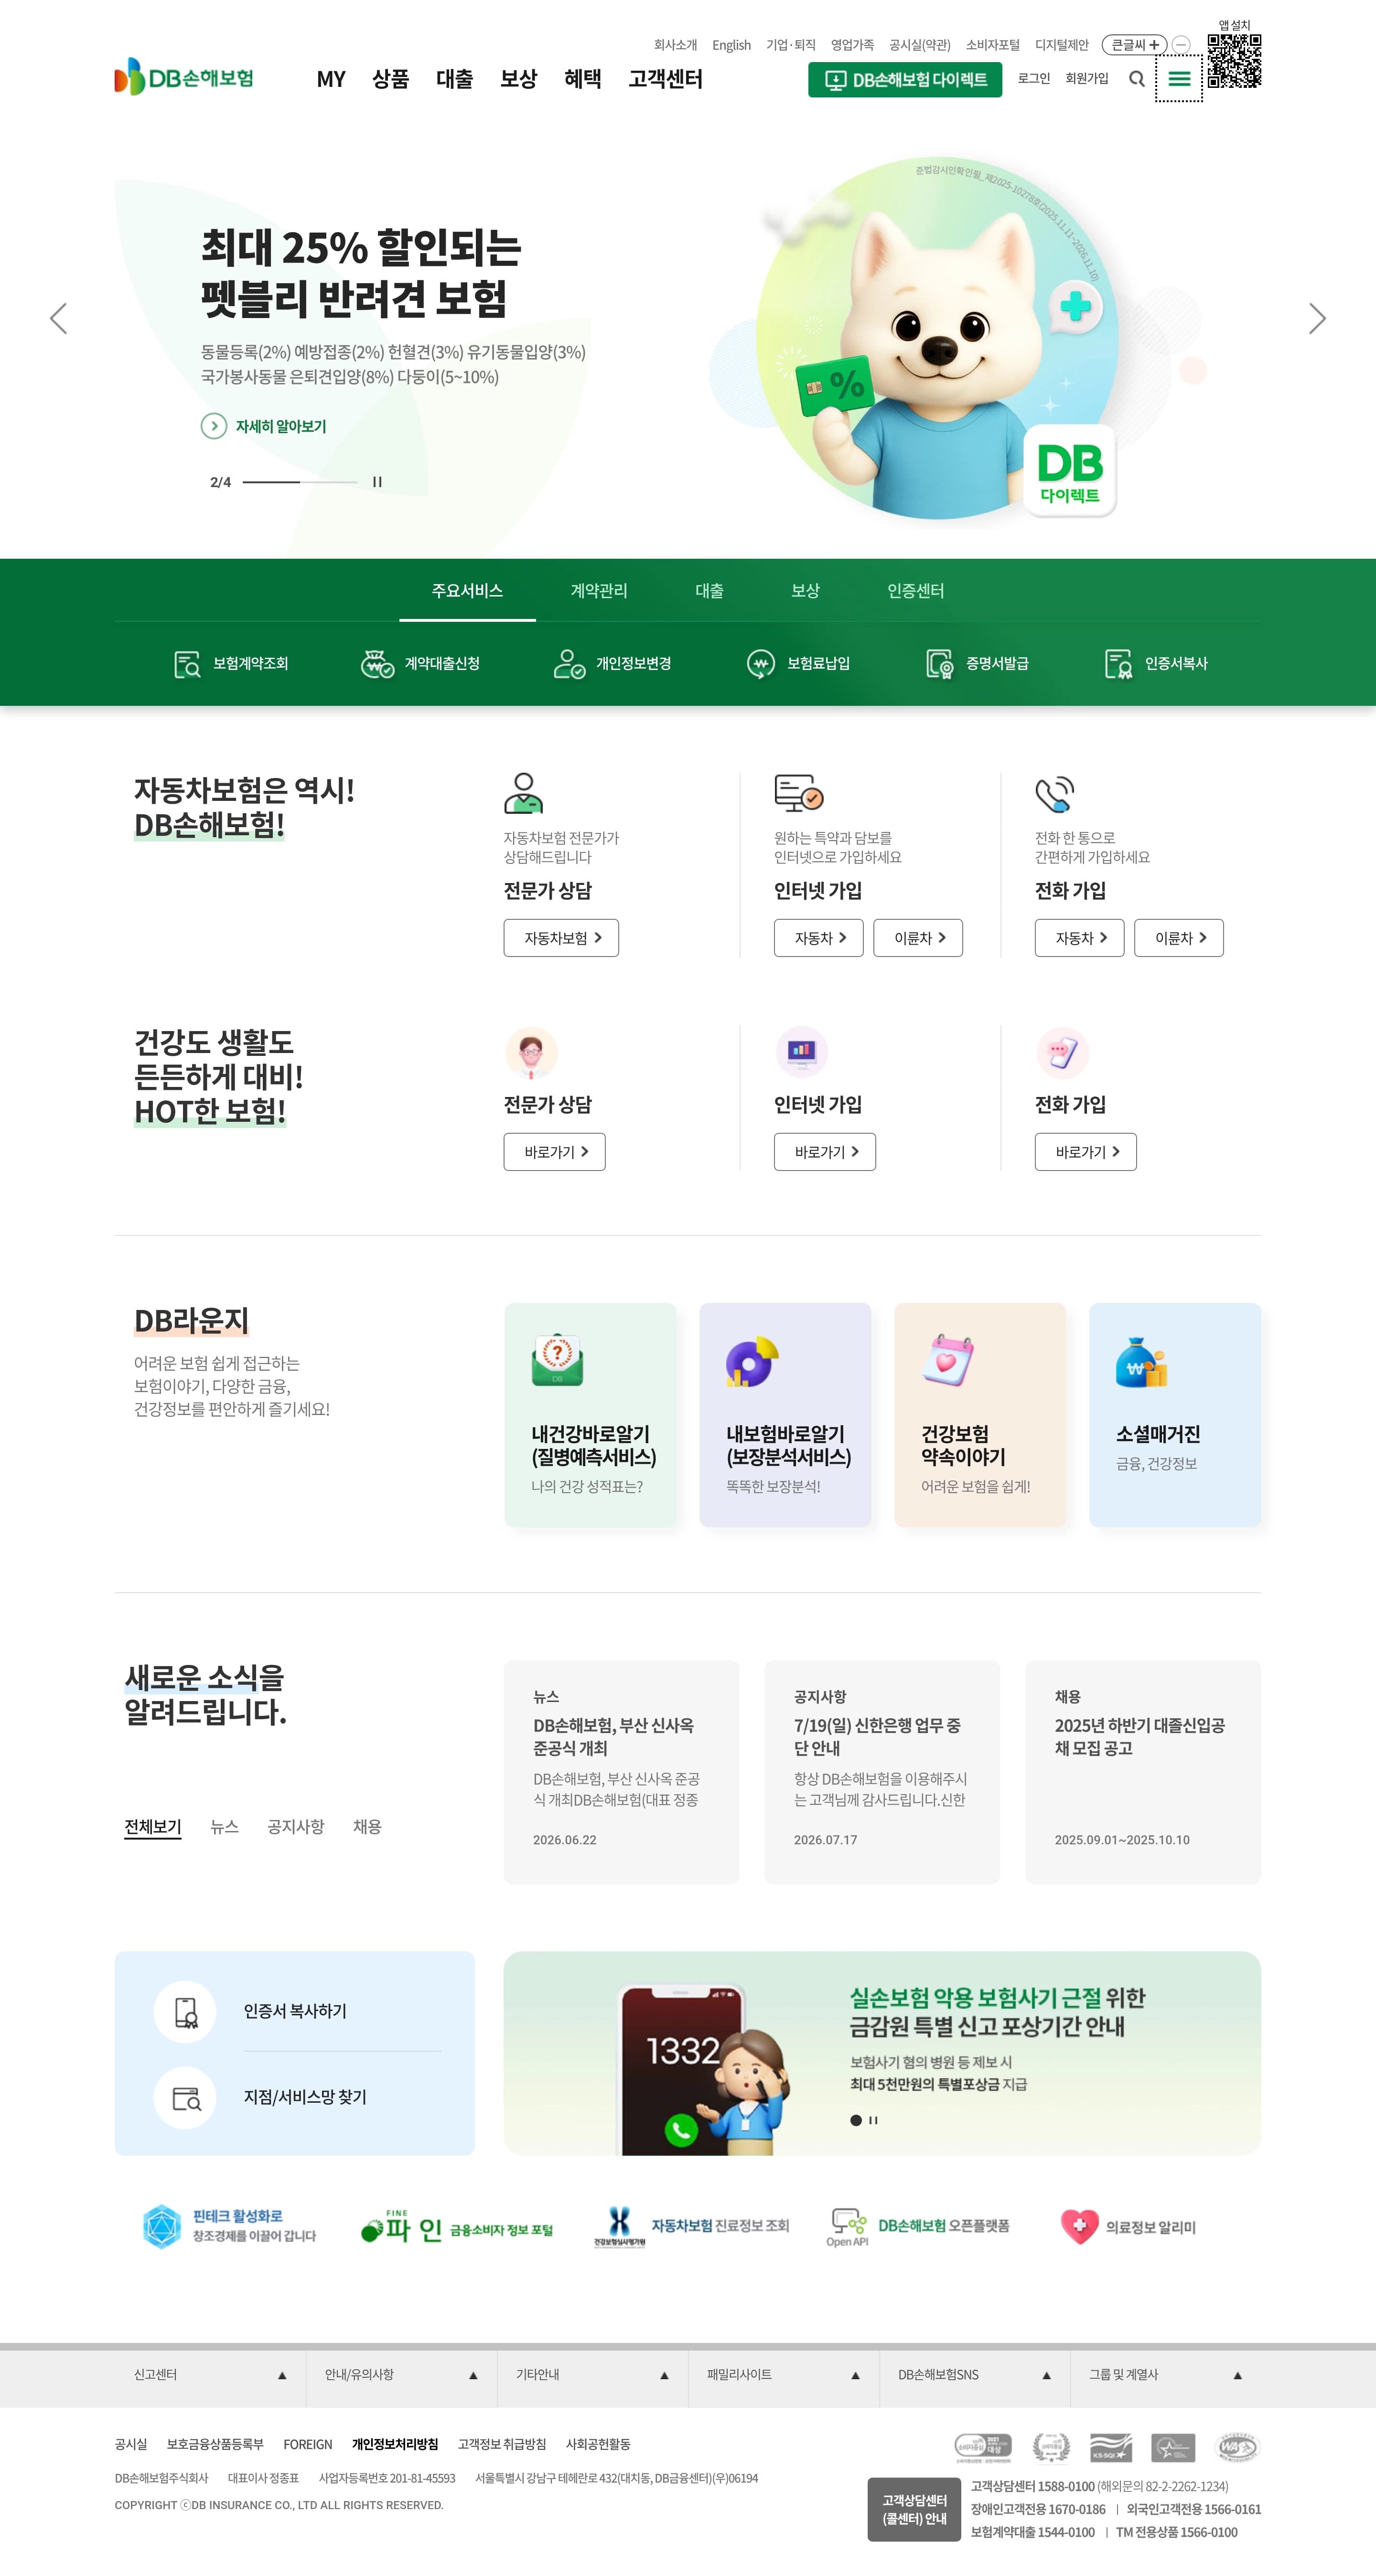
Task: Click the 회원가입 link
Action: click(1087, 78)
